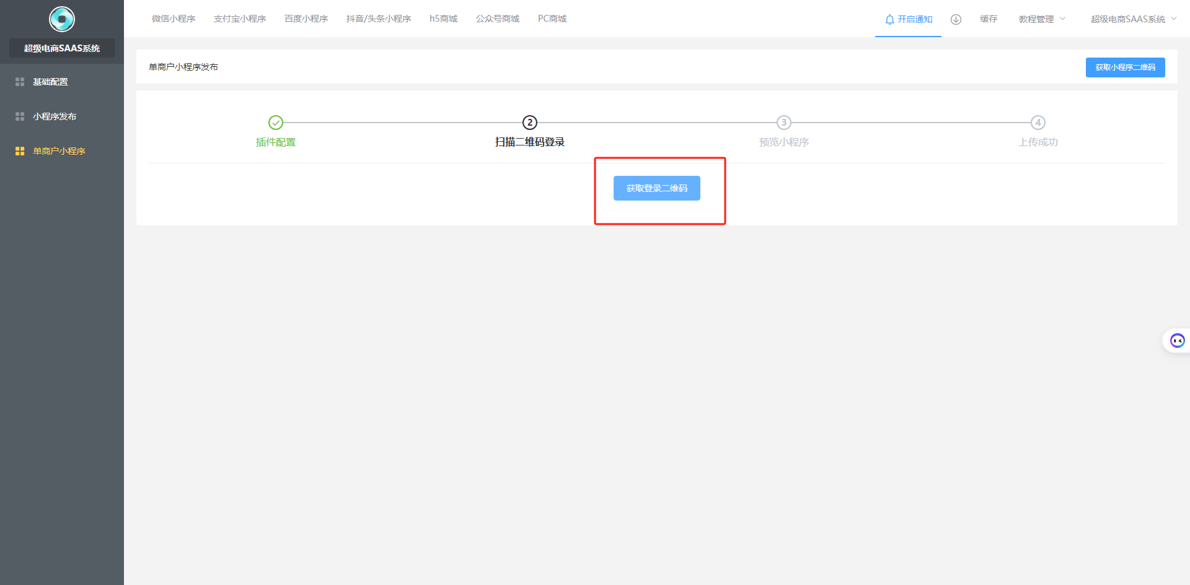Click the 缓存 link in top bar
The height and width of the screenshot is (585, 1190).
(989, 19)
